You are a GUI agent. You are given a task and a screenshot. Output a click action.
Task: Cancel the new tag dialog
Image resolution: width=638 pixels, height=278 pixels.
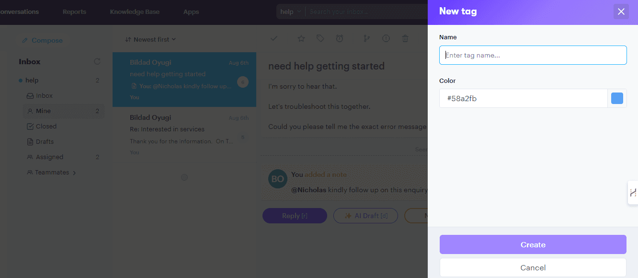(533, 267)
